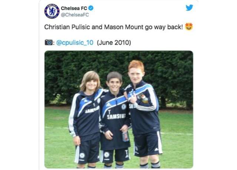Screen dimensions: 237x170
Task: Click the blue verified checkmark badge
Action: click(x=91, y=8)
